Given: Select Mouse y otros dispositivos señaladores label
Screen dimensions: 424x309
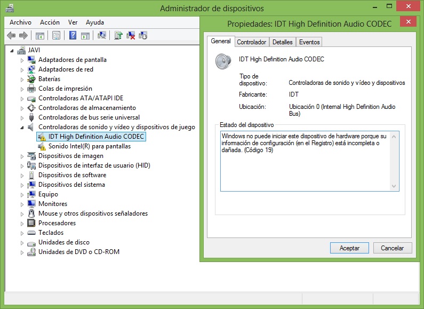Looking at the screenshot, I should coord(93,213).
